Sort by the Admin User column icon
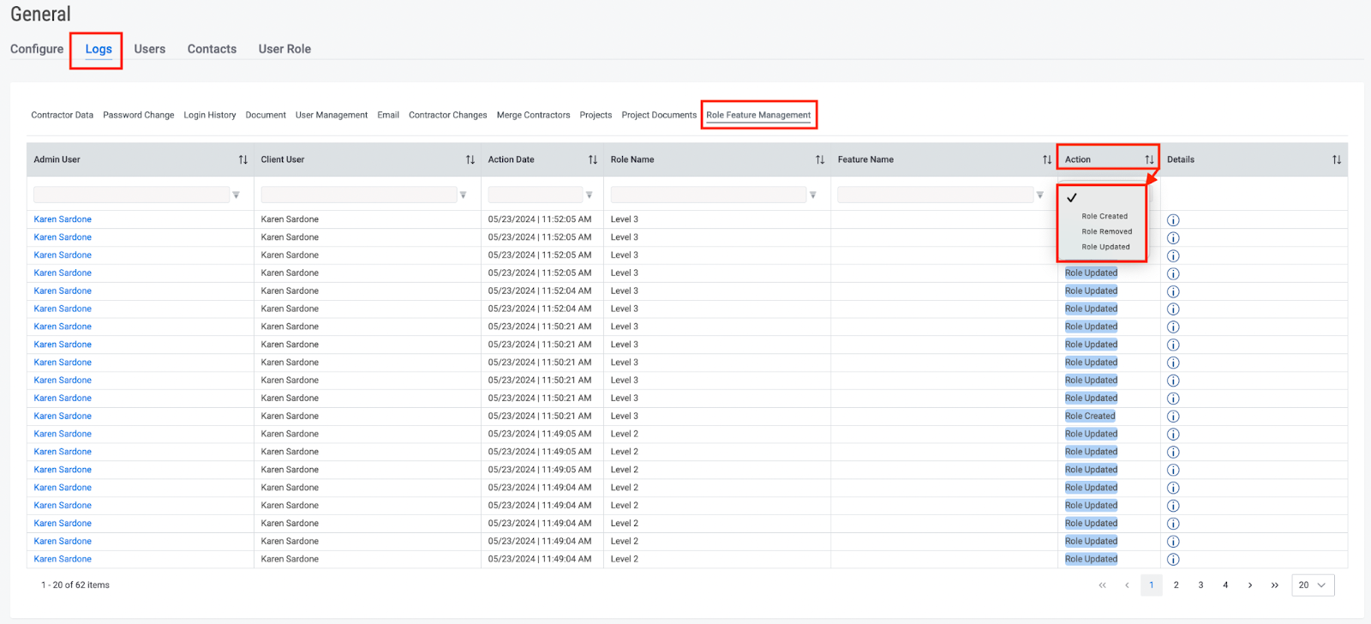Image resolution: width=1371 pixels, height=624 pixels. pos(242,160)
